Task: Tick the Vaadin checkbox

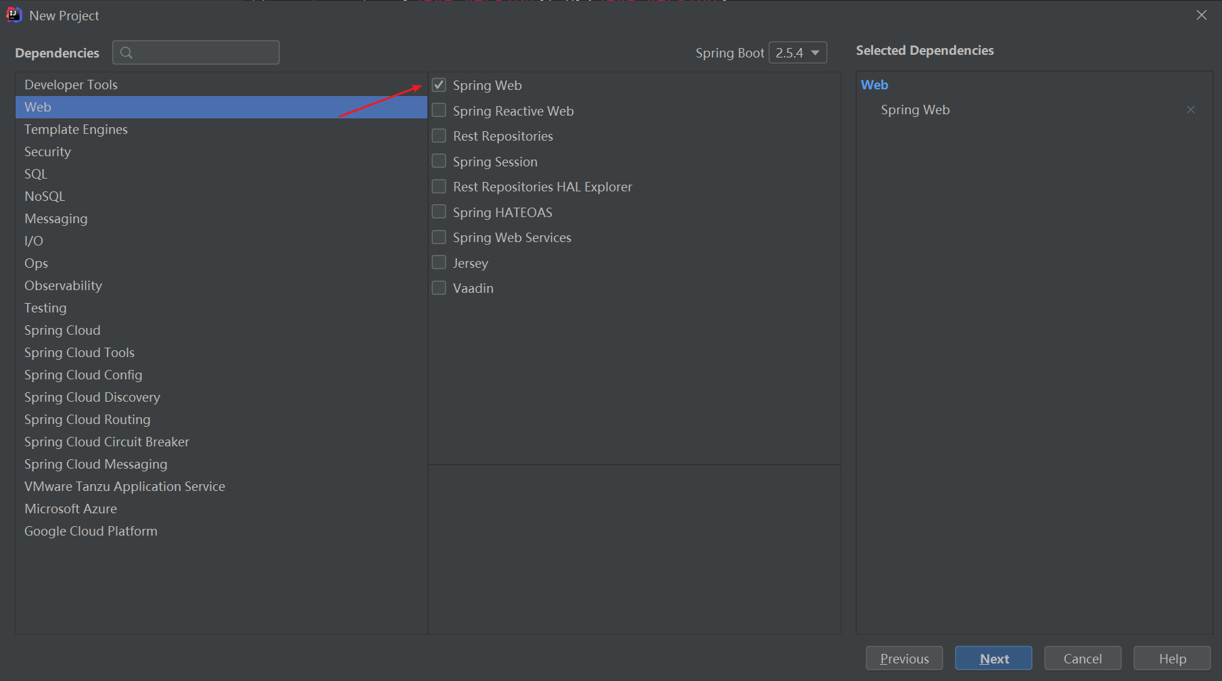Action: pos(439,288)
